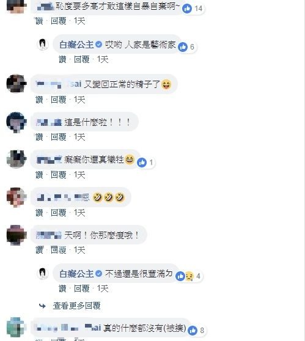Click 讚 under 哎喲 人家是藝術家 reply
Image resolution: width=305 pixels, height=341 pixels.
coord(62,59)
